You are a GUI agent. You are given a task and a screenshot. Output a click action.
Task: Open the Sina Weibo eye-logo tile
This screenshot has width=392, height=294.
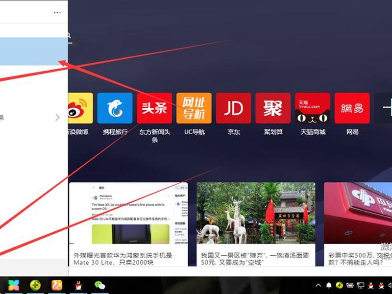click(80, 108)
